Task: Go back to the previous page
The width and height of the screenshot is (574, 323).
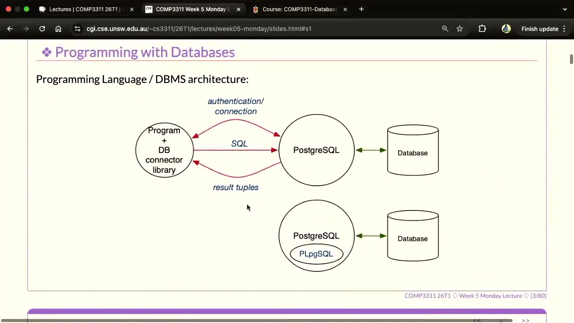Action: coord(10,29)
